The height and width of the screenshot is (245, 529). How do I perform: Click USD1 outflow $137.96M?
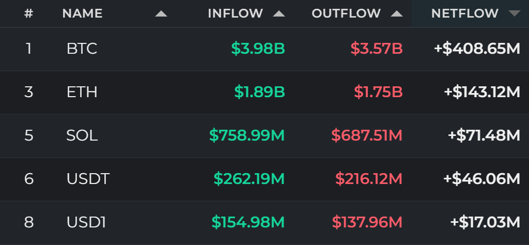pos(367,222)
